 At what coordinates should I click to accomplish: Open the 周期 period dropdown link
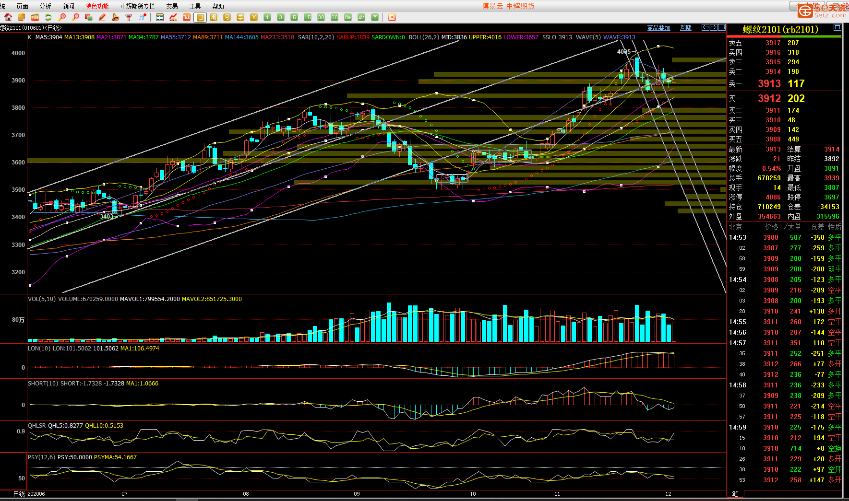pyautogui.click(x=686, y=28)
